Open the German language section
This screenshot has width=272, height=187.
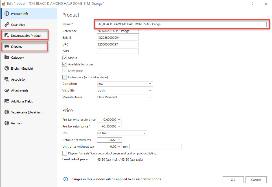coord(29,123)
